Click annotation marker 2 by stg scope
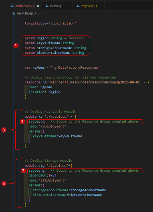The image size is (153, 212). [23, 170]
